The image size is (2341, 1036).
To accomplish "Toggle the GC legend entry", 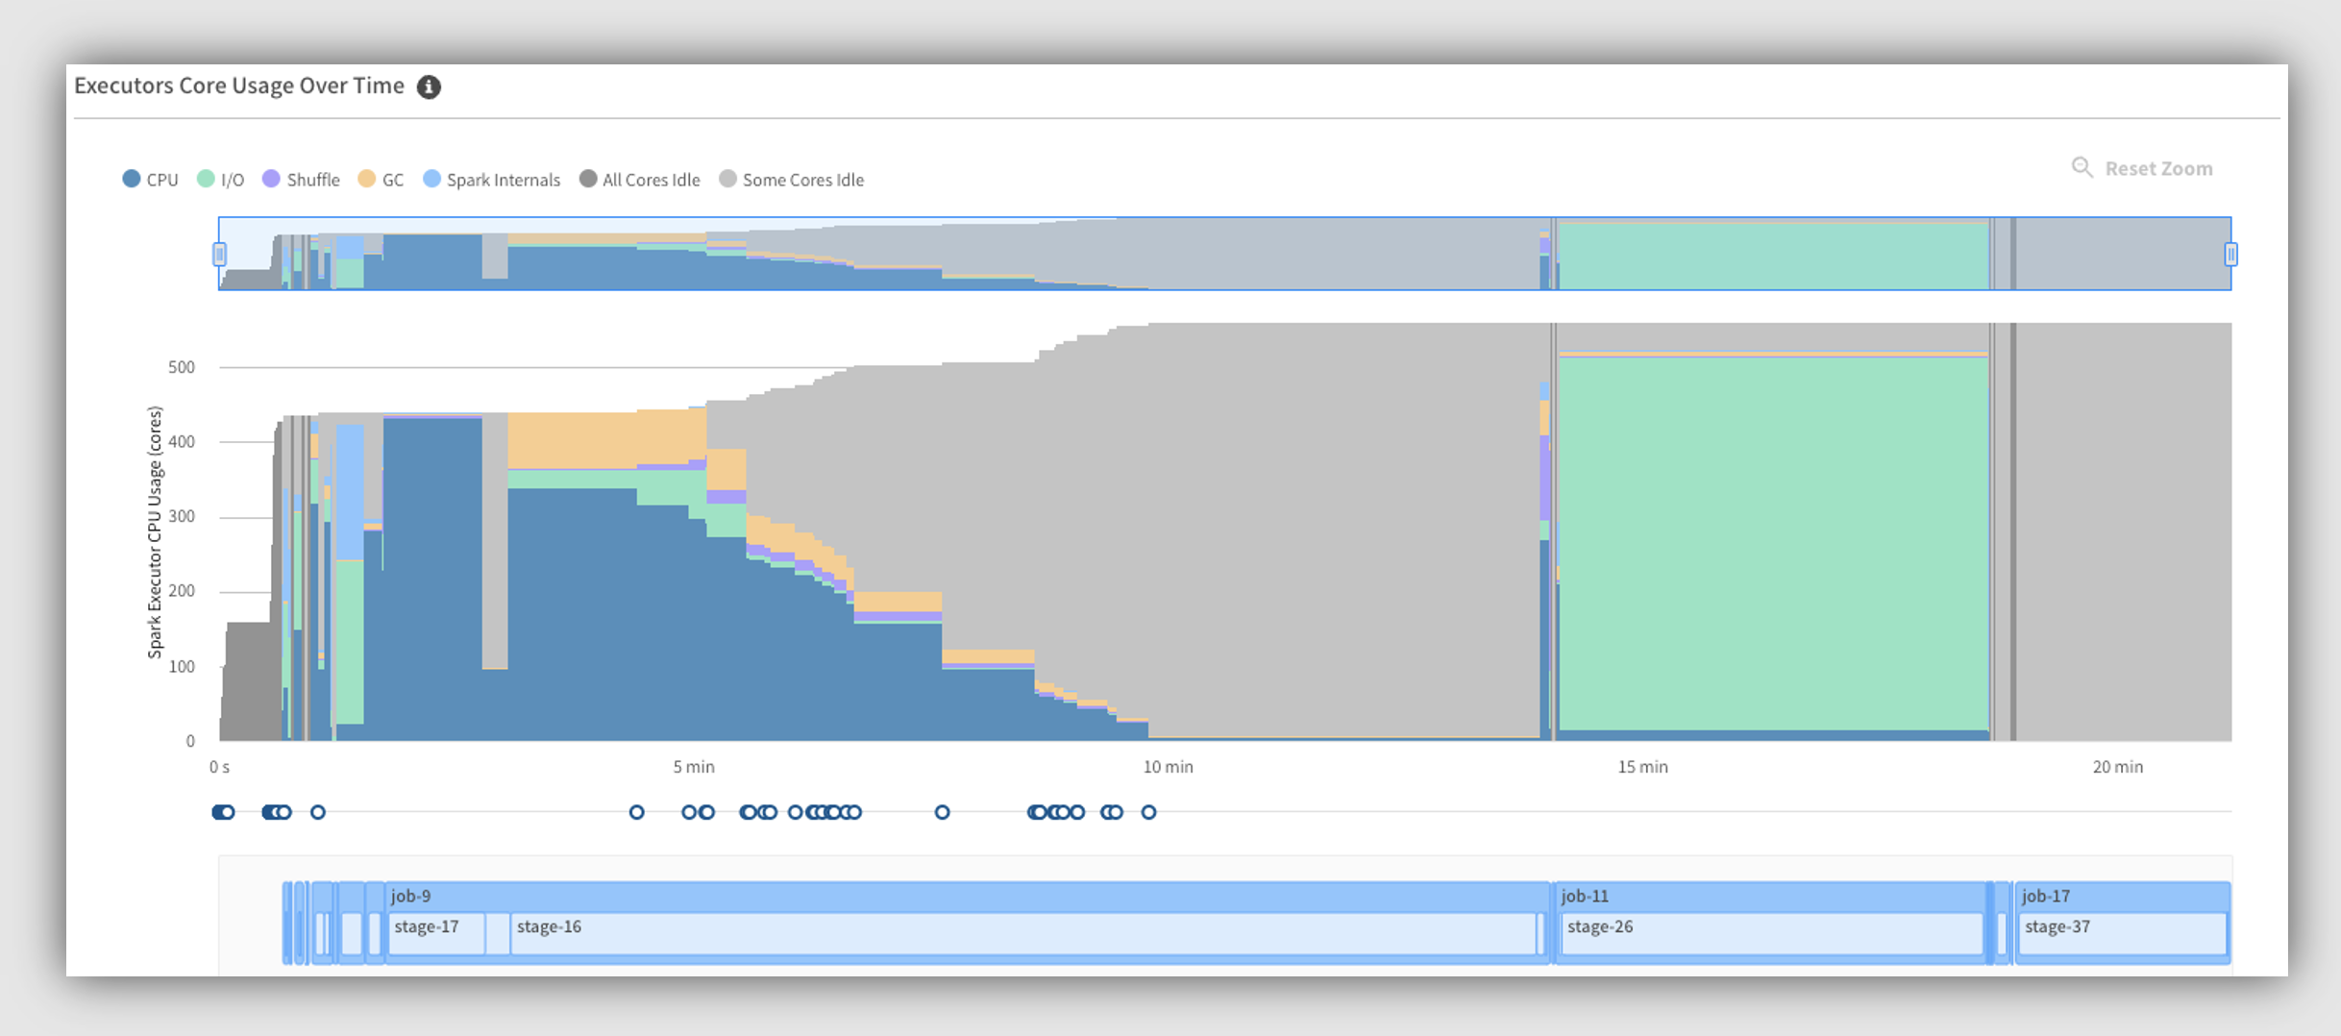I will (381, 180).
